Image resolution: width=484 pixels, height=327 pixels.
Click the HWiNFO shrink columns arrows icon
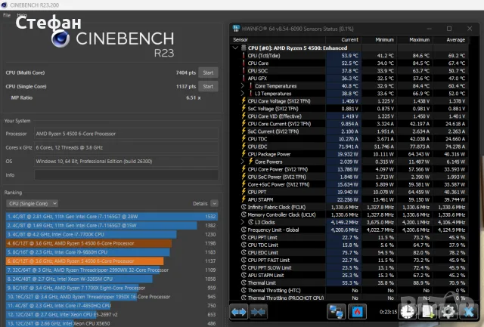(x=258, y=312)
